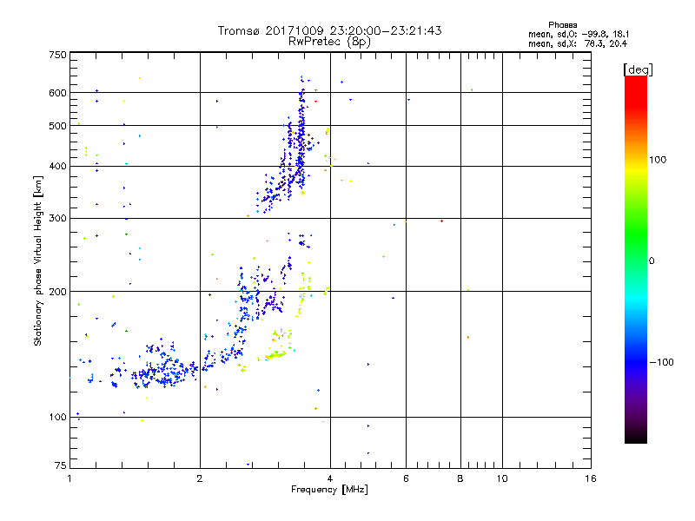The width and height of the screenshot is (695, 521).
Task: Click y-axis label "400"
Action: click(x=57, y=166)
